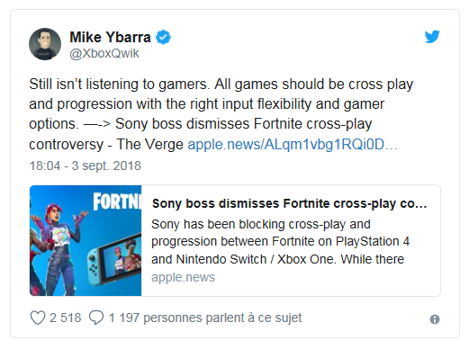
Task: Open the apple.news/ALqm1vbg1RQi0D link
Action: pos(293,145)
